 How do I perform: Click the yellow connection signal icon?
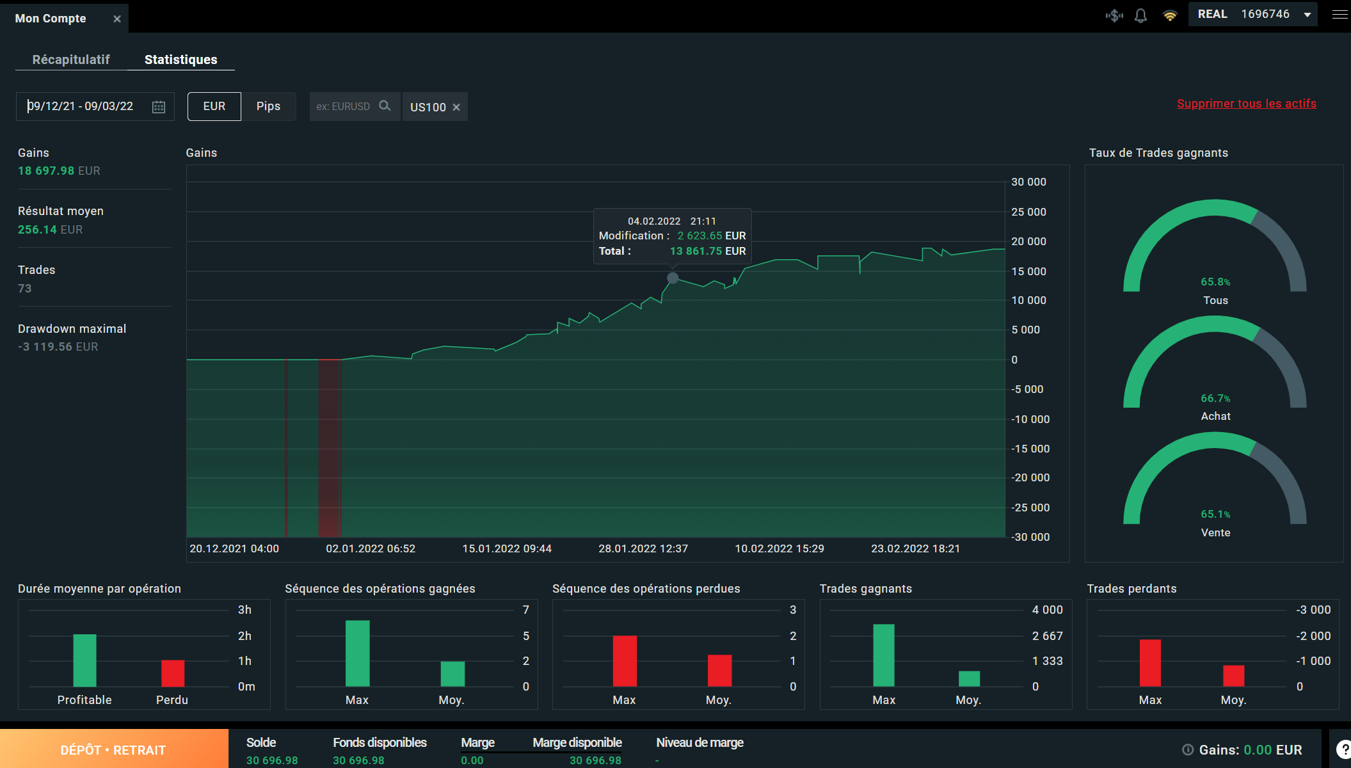[x=1170, y=15]
